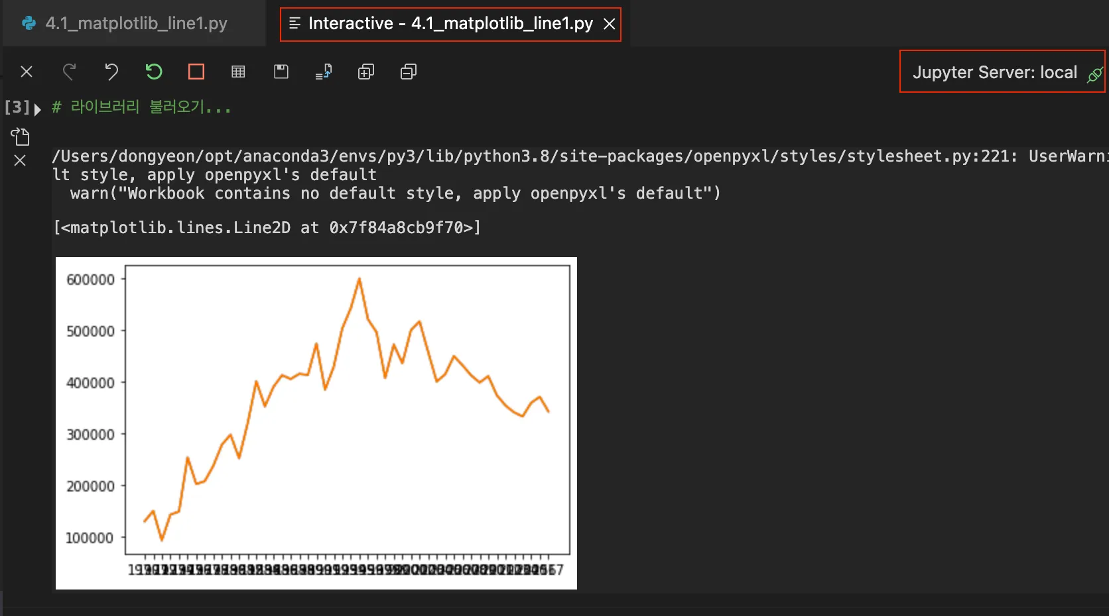Screen dimensions: 1109x616
Task: Delete cell 3 with its X icon
Action: tap(20, 160)
